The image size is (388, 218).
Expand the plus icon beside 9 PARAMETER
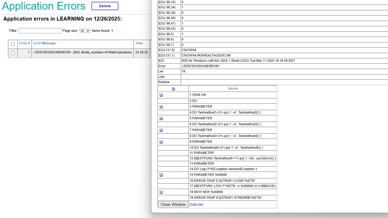pyautogui.click(x=161, y=142)
